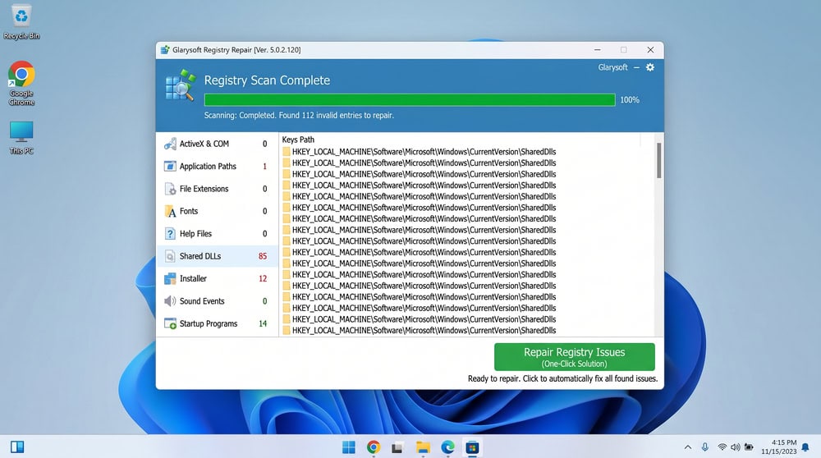Image resolution: width=821 pixels, height=458 pixels.
Task: Select the File Extensions category
Action: pos(217,189)
